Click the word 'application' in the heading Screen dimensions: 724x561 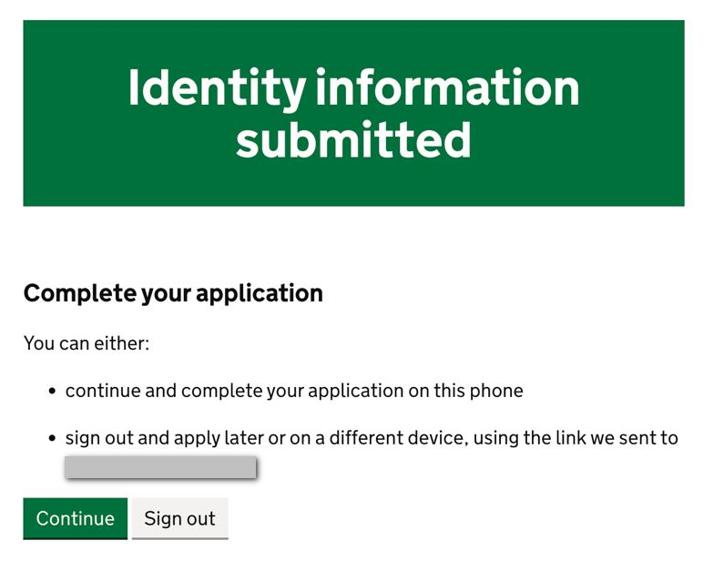point(260,294)
